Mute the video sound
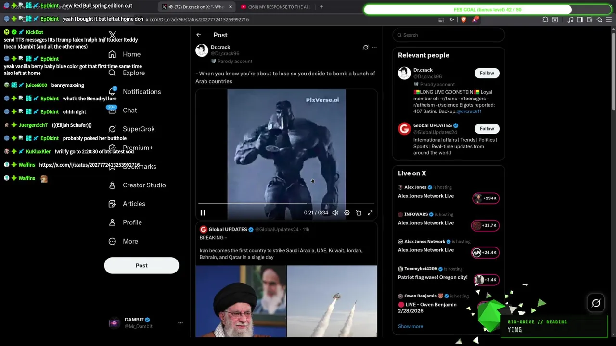Viewport: 616px width, 346px height. (x=335, y=213)
